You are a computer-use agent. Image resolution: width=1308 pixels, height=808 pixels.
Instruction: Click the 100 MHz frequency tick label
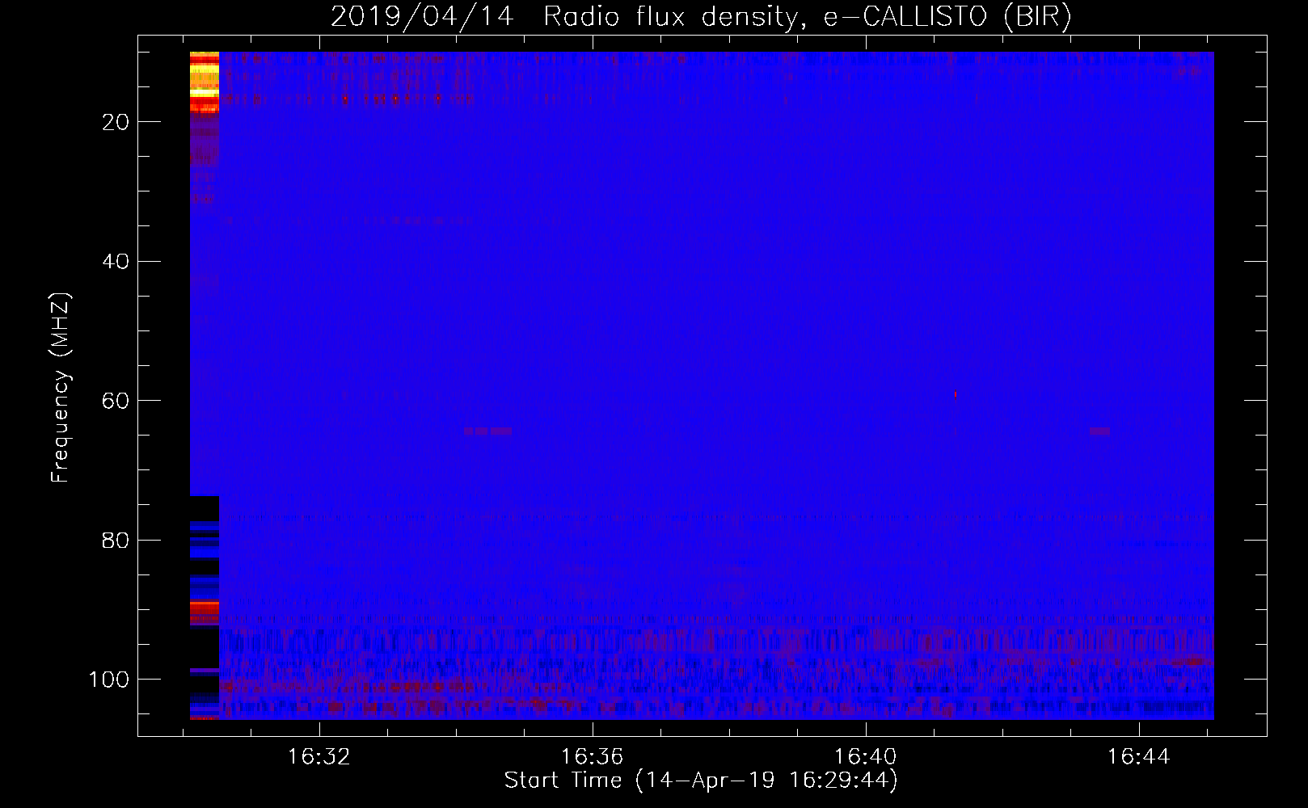[109, 680]
